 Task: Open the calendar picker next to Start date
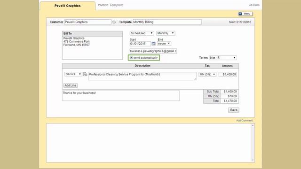[x=153, y=44]
